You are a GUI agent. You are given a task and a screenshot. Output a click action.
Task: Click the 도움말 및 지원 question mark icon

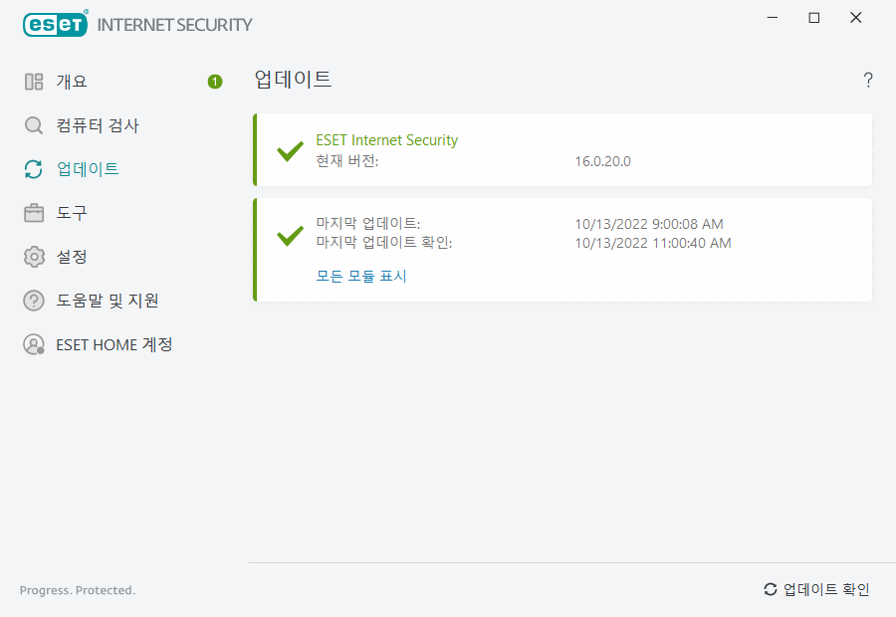point(32,301)
